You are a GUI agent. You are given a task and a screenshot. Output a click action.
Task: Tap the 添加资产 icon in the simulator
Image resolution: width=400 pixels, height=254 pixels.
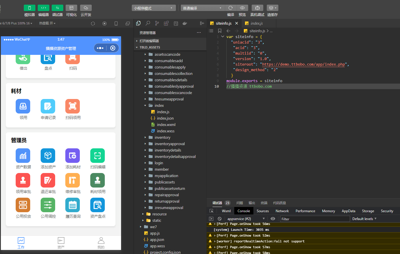(x=48, y=156)
